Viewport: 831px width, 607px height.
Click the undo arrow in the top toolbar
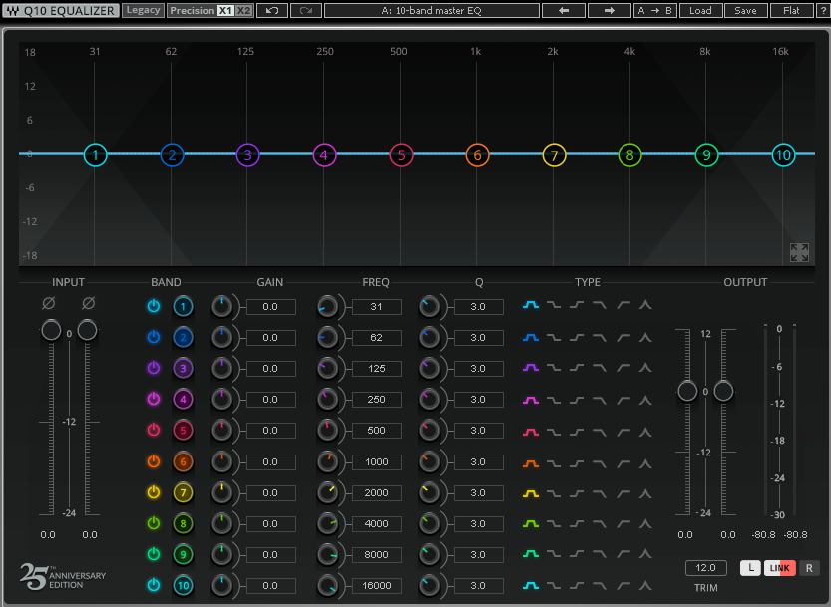click(x=272, y=11)
